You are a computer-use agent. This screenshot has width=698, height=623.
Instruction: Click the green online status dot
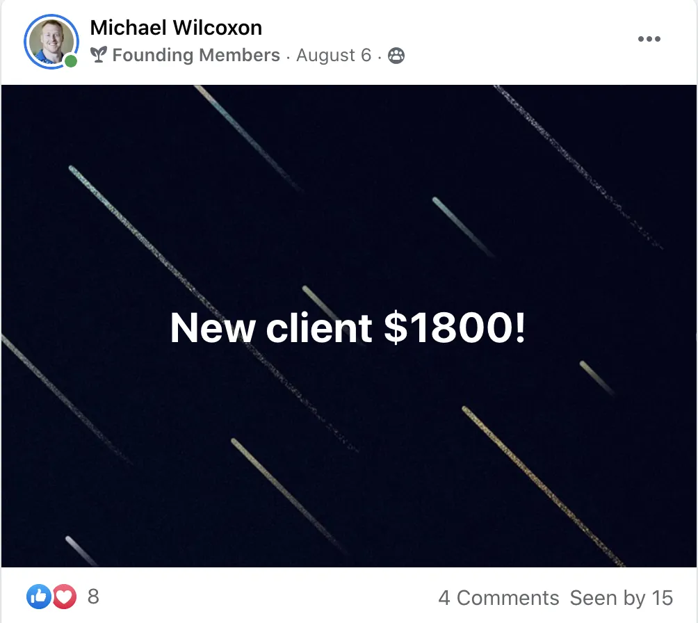coord(70,61)
